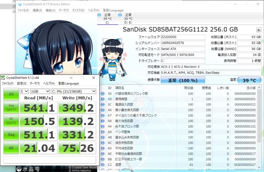Image resolution: width=264 pixels, height=172 pixels.
Task: Click status icon of attribute row AD
Action: [x=102, y=149]
